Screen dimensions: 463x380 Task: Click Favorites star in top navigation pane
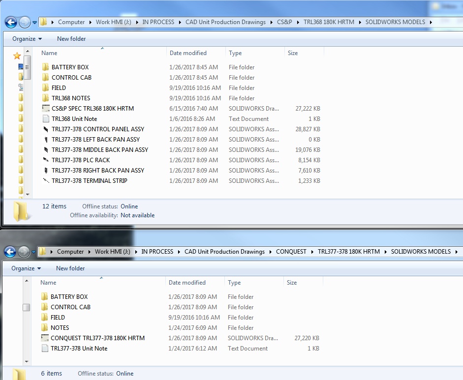[17, 56]
